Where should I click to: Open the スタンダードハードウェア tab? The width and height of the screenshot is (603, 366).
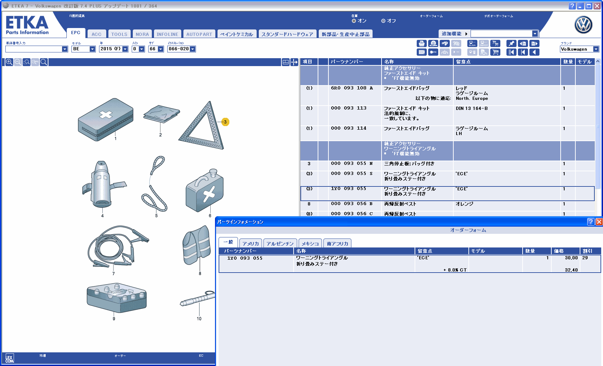[288, 34]
